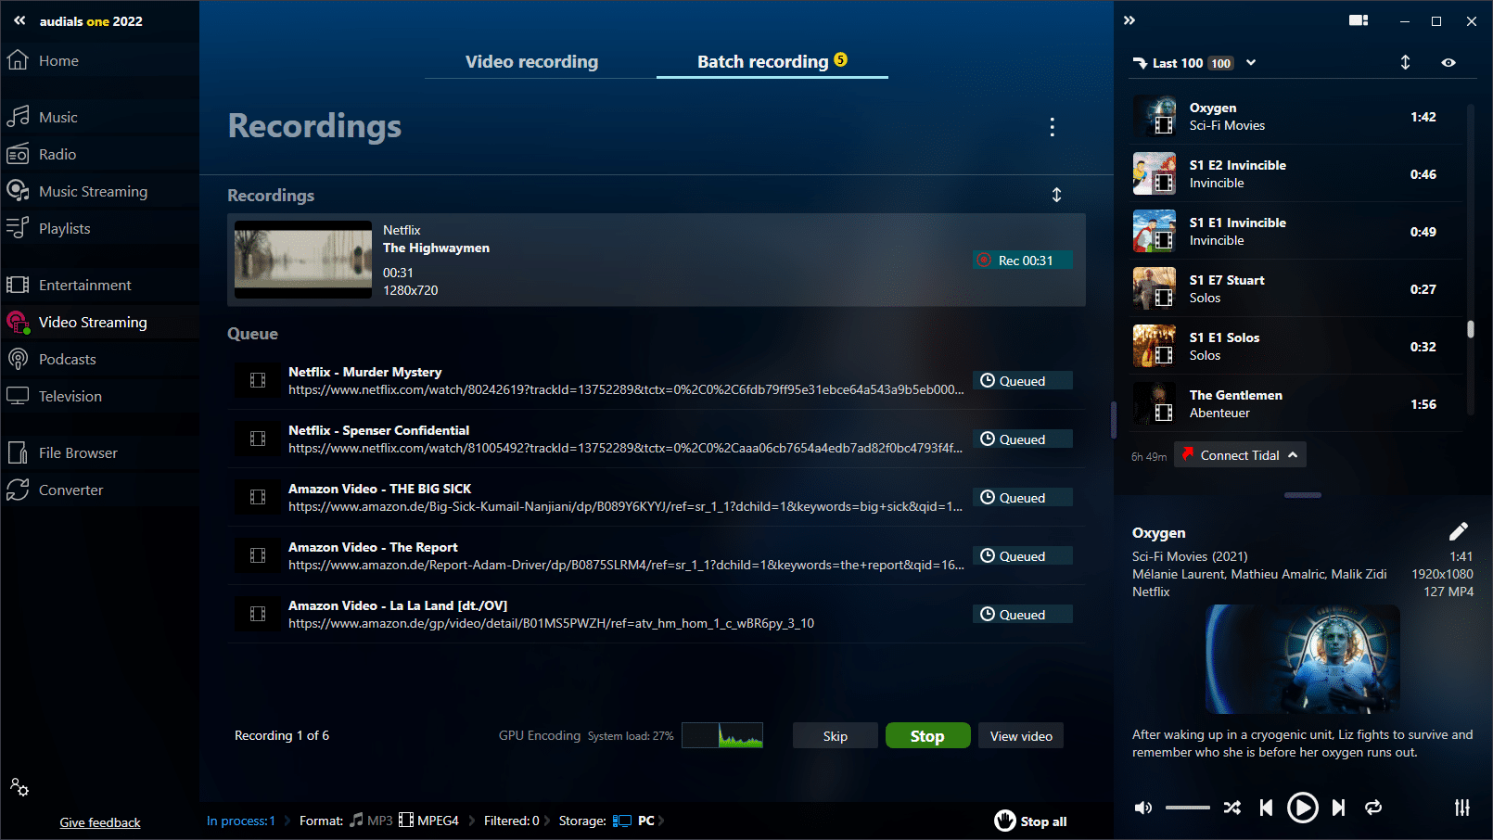This screenshot has height=840, width=1493.
Task: Select Netflix - Murder Mystery queue item
Action: point(657,380)
